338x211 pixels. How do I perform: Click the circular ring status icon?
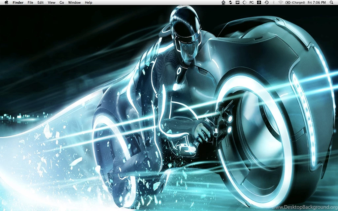(x=244, y=3)
